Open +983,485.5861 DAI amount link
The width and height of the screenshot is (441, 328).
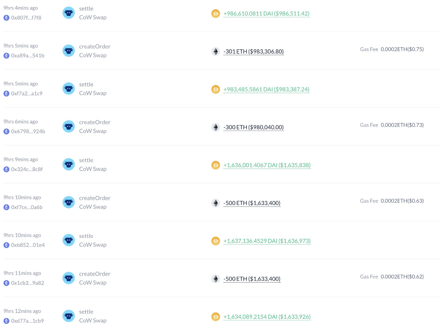coord(266,89)
